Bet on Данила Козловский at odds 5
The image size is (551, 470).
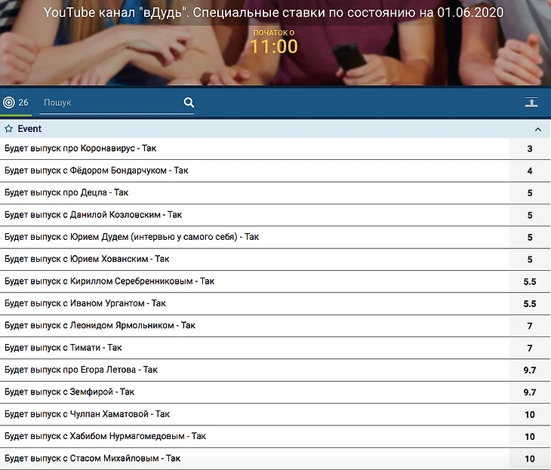click(x=530, y=215)
